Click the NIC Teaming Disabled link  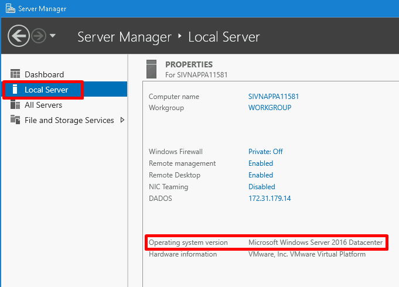click(x=261, y=187)
